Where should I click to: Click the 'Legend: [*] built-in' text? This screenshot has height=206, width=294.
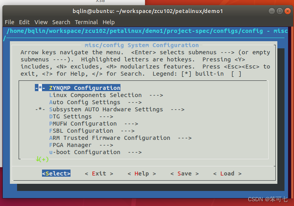point(188,74)
